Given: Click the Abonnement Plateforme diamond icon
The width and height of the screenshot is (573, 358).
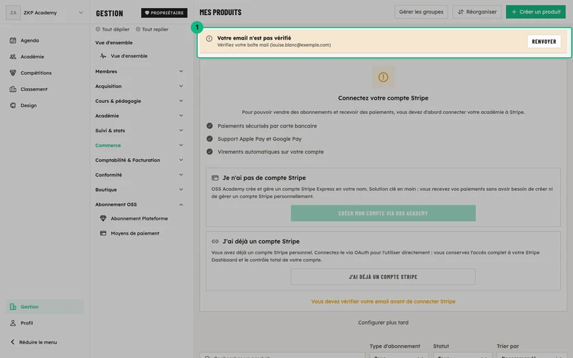Looking at the screenshot, I should pyautogui.click(x=103, y=218).
